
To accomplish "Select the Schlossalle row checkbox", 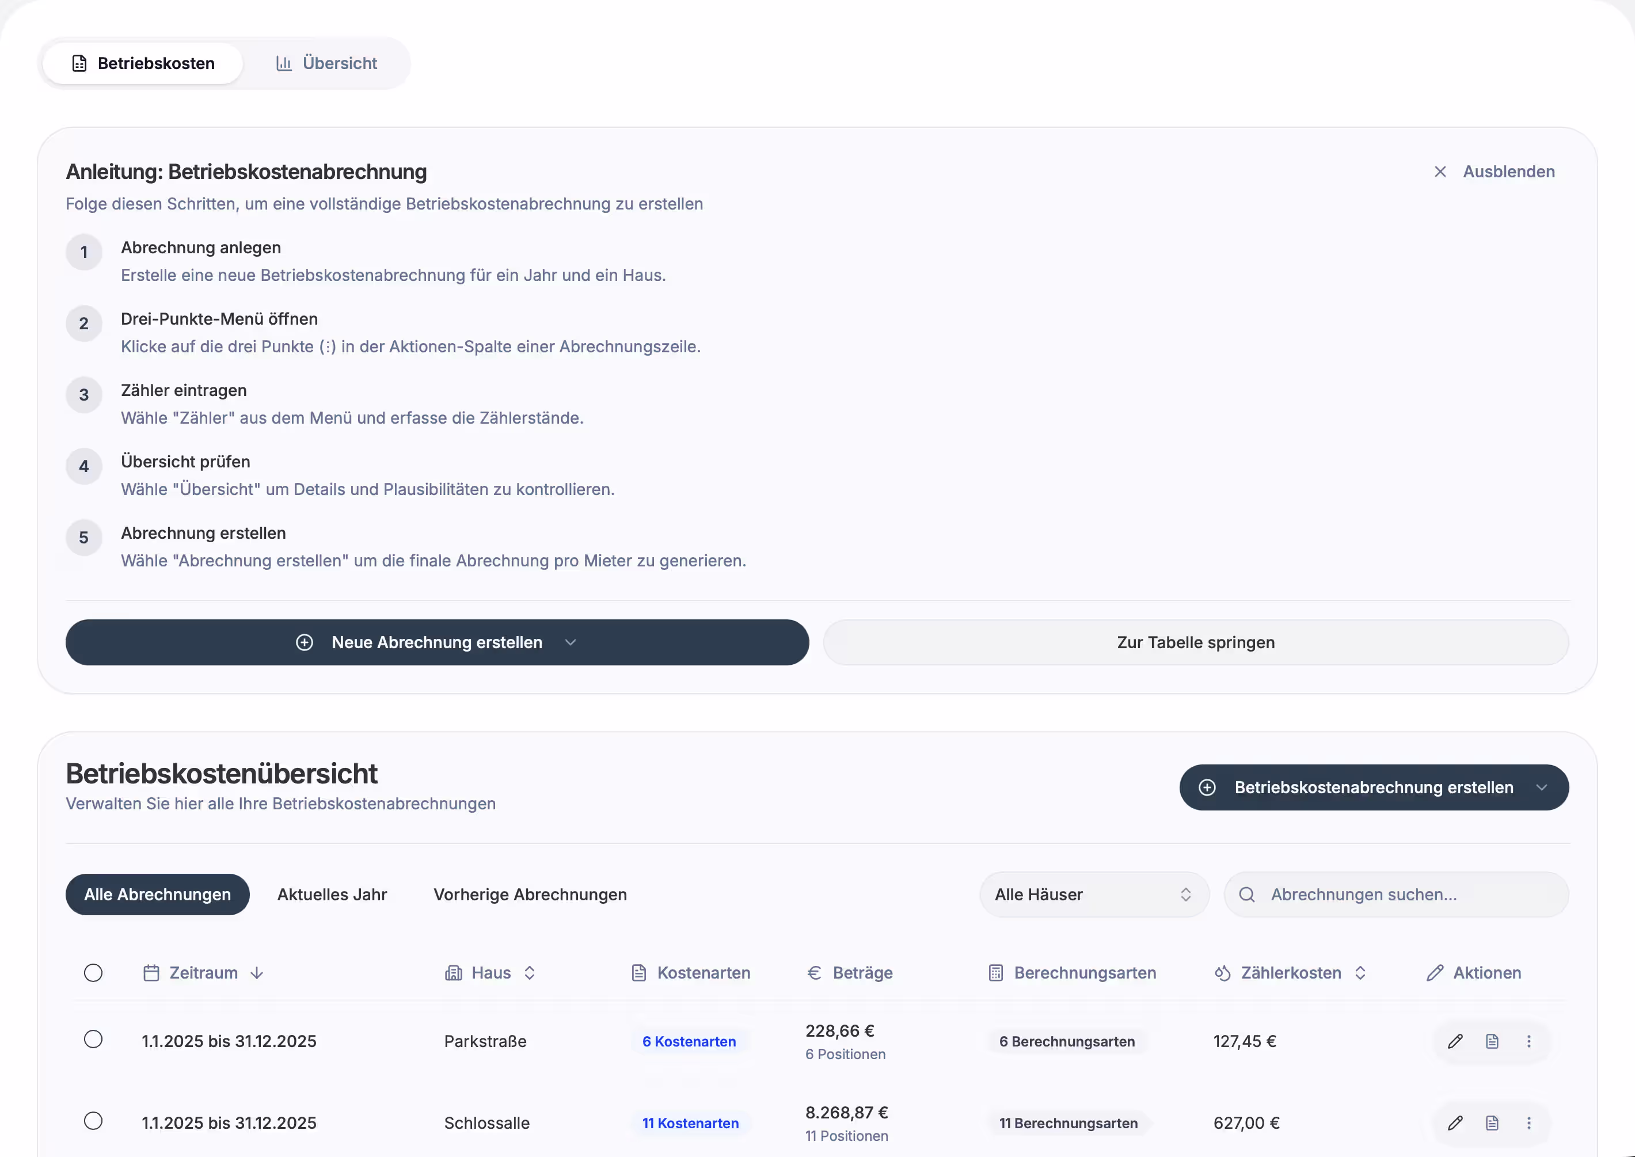I will (93, 1121).
